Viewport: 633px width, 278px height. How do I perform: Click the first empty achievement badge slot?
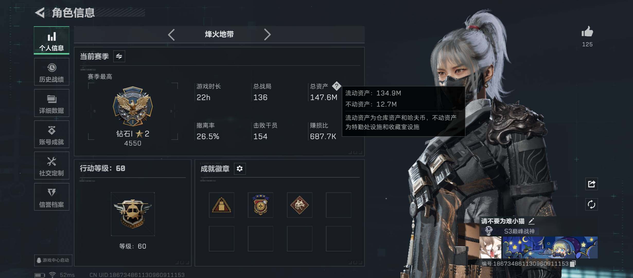pos(339,205)
